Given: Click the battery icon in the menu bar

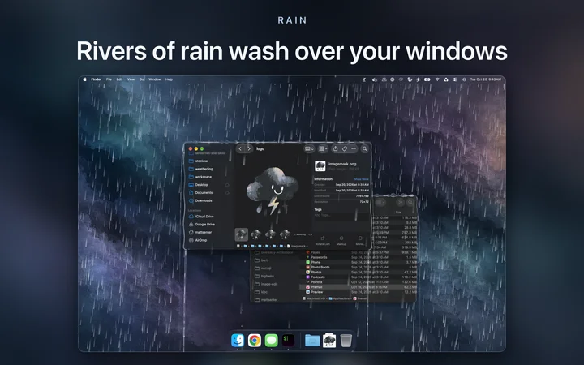Looking at the screenshot, I should tap(427, 79).
